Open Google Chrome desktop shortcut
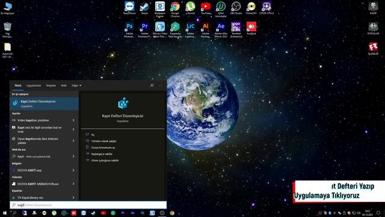 click(175, 10)
